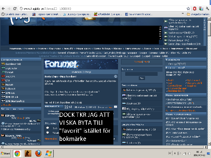Open Champions League Tipset thread
Screen dimensions: 211x158
137,136
